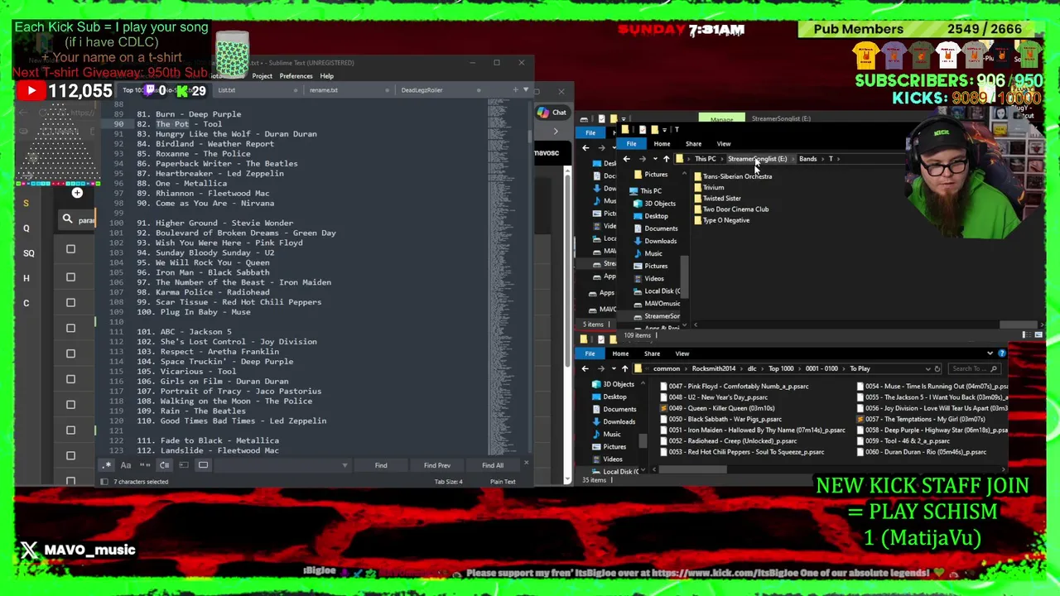The image size is (1060, 596).
Task: Open Sublime find history dropdown arrow
Action: coord(344,465)
